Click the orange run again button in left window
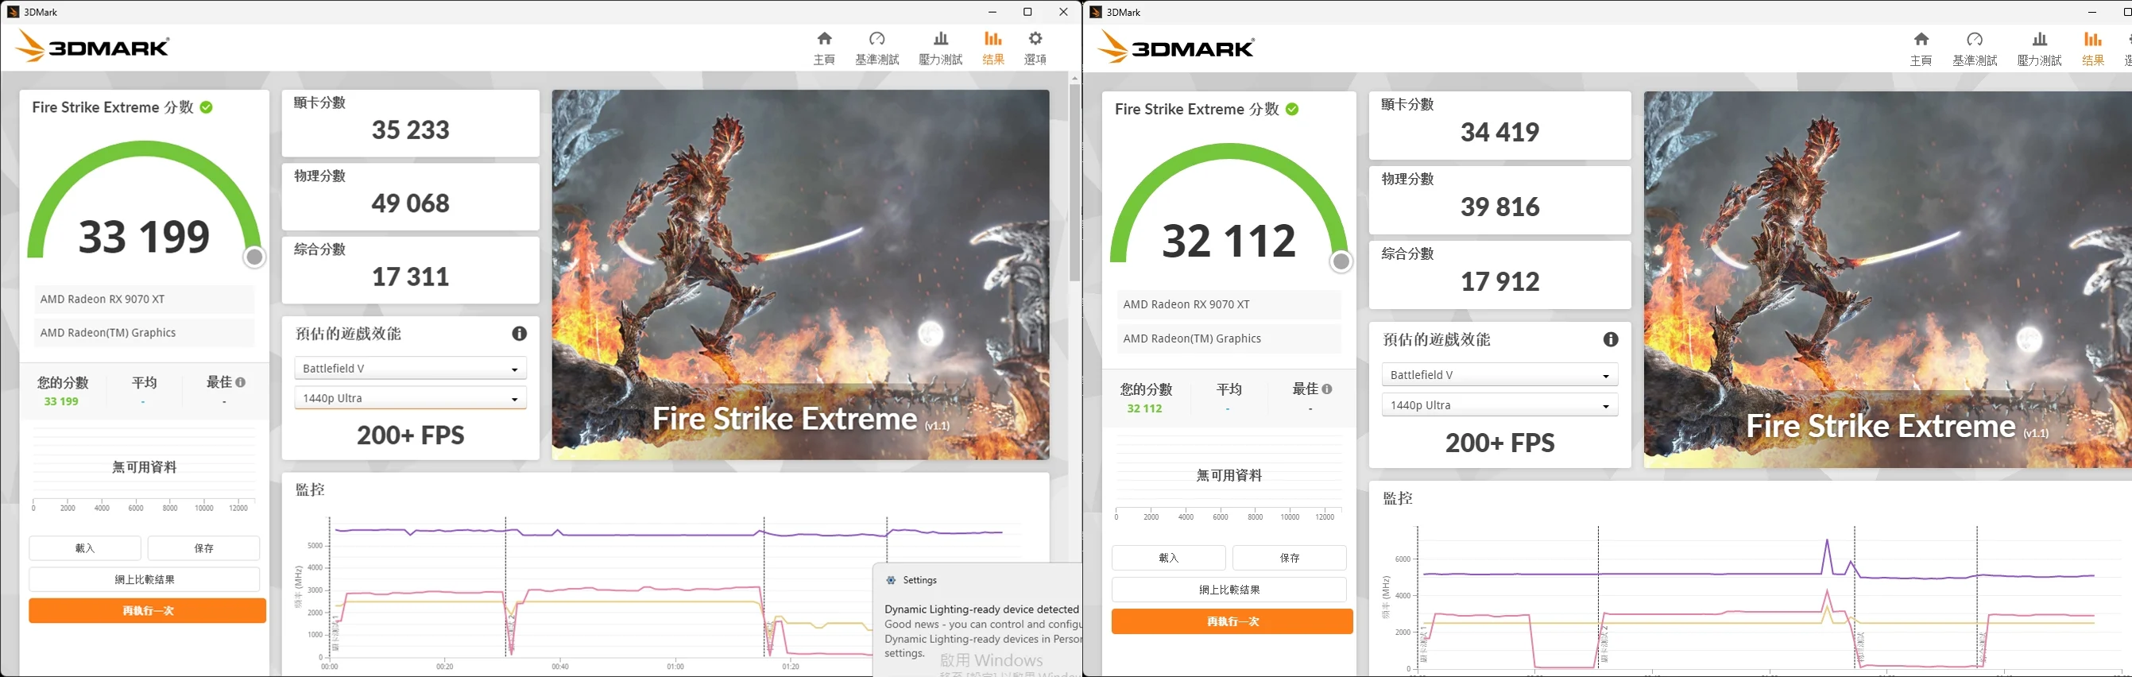Viewport: 2132px width, 677px height. point(147,611)
